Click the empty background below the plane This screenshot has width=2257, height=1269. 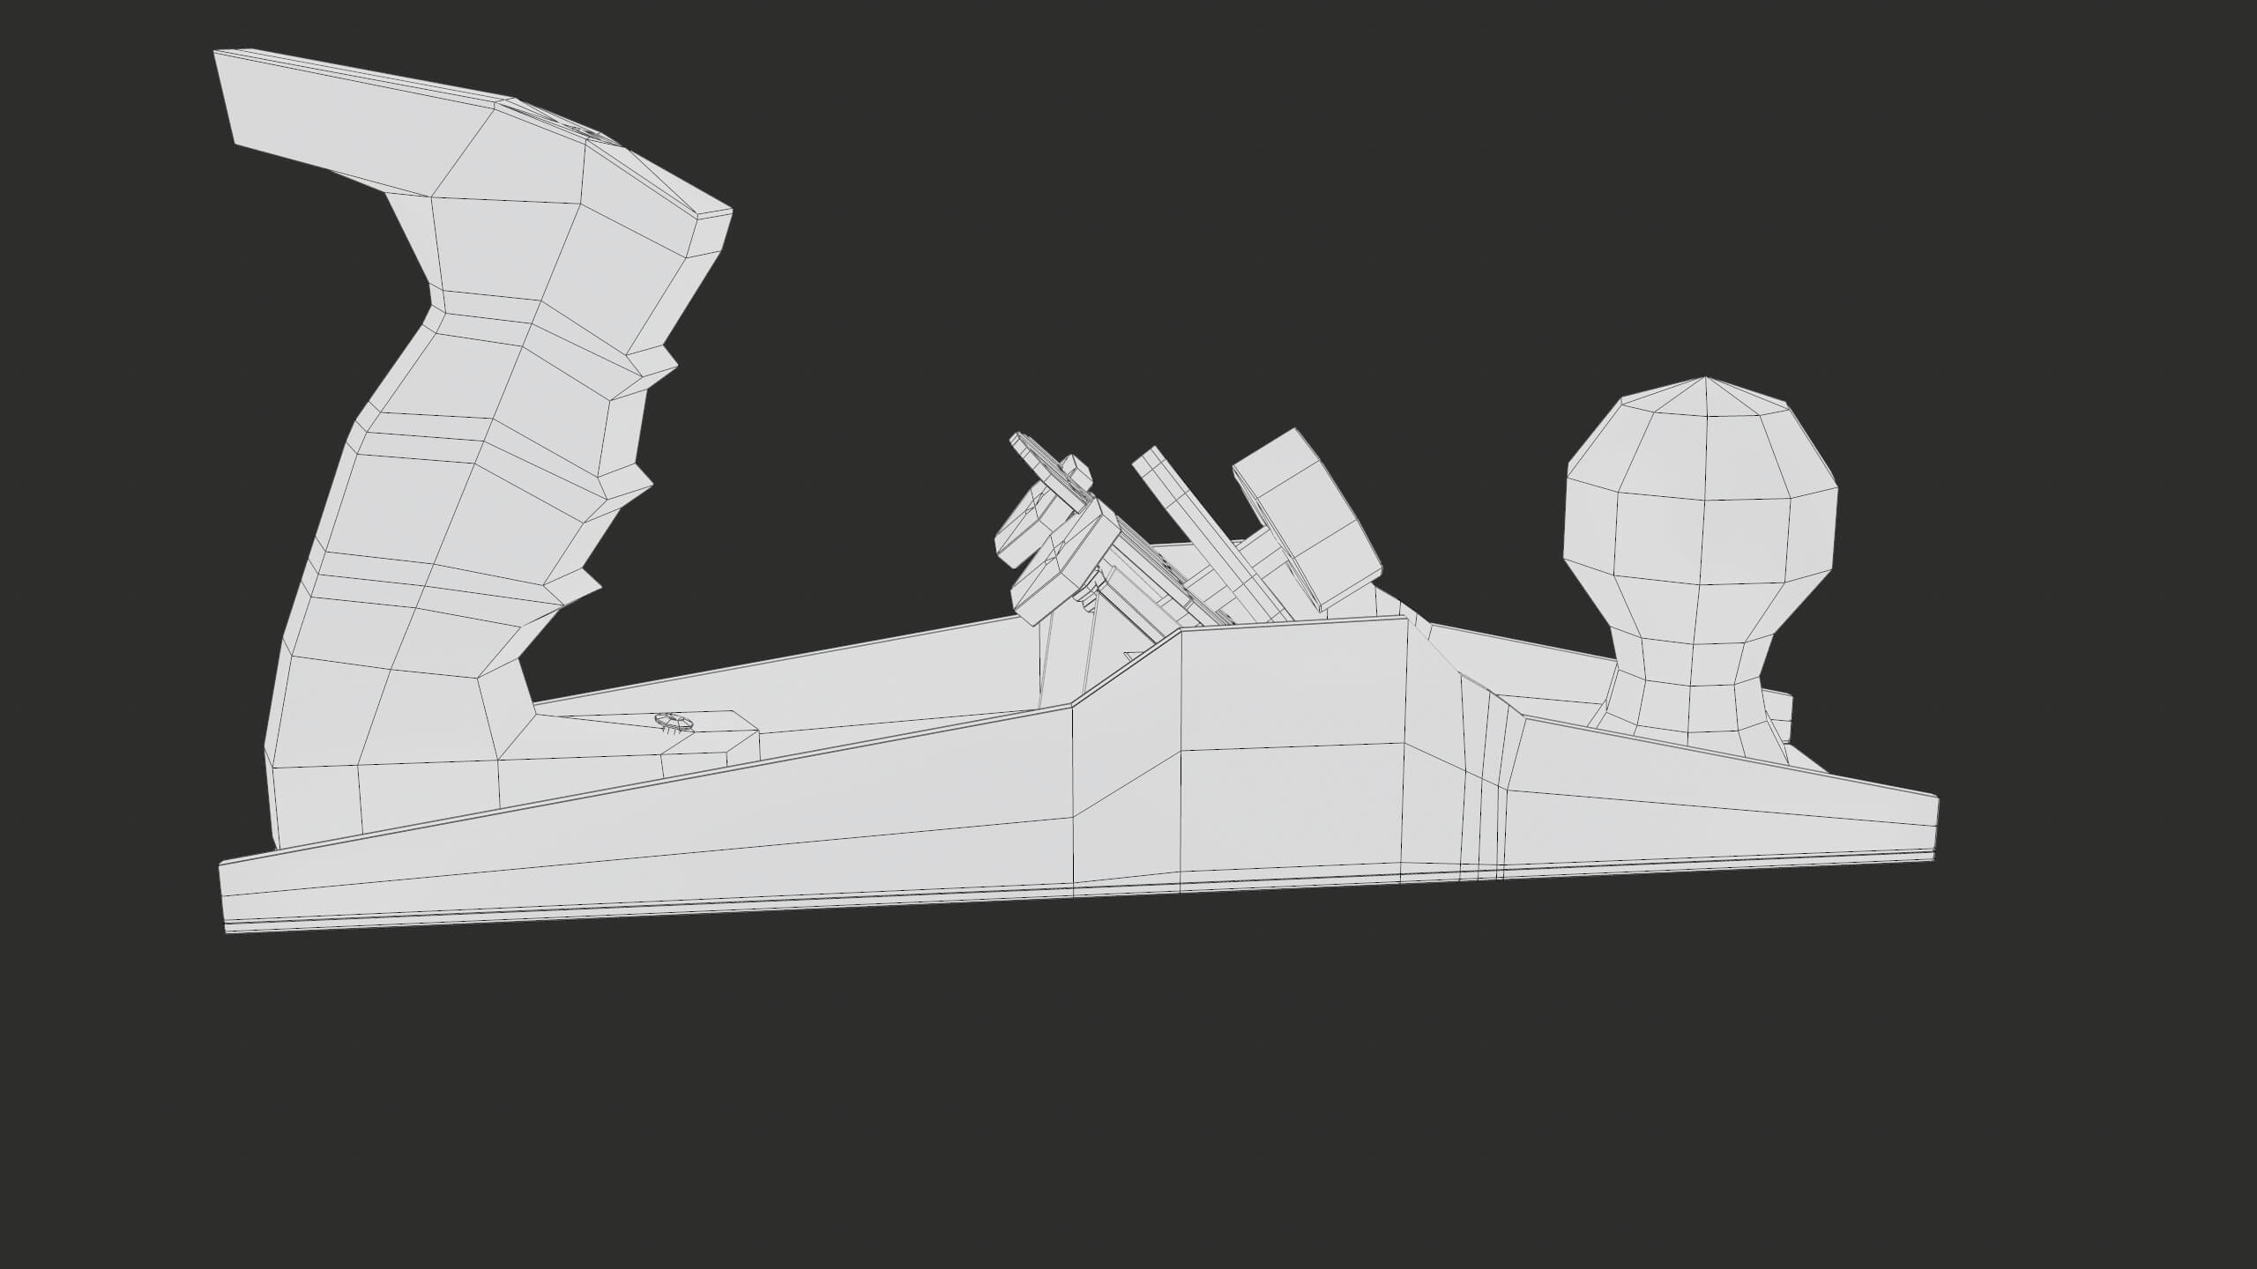1128,1102
